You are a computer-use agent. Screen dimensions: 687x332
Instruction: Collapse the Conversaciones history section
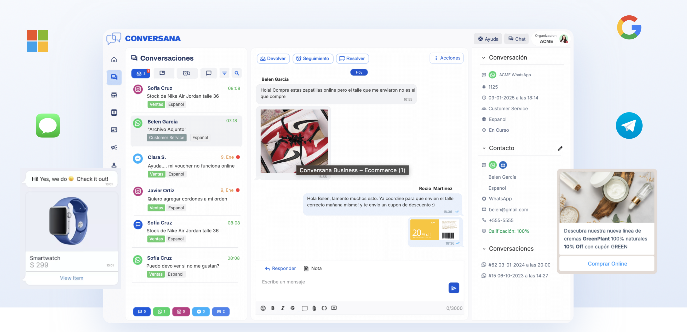(484, 249)
